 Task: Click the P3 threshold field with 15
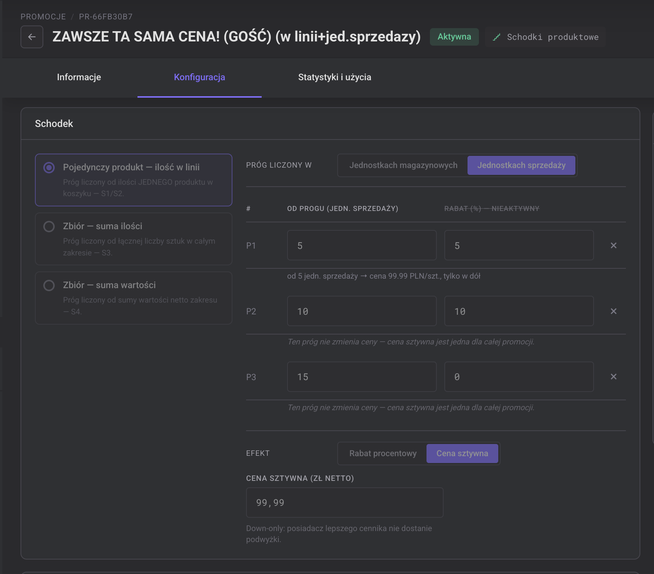362,377
